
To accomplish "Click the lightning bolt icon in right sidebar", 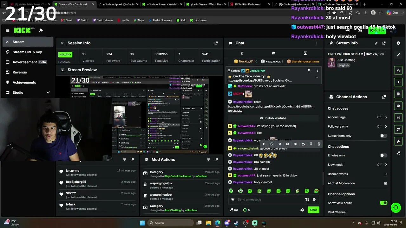I will pyautogui.click(x=398, y=82).
